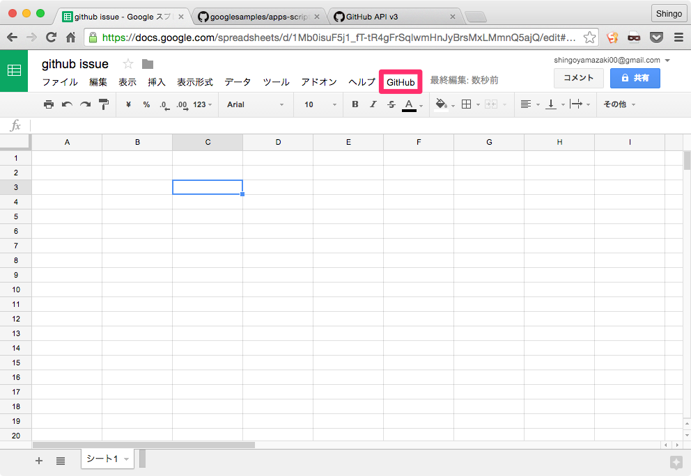Undo the last action with the undo arrow
Screen dimensions: 691x476
pyautogui.click(x=65, y=104)
